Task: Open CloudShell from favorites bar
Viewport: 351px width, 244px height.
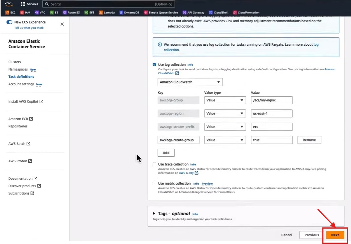Action: (219, 13)
